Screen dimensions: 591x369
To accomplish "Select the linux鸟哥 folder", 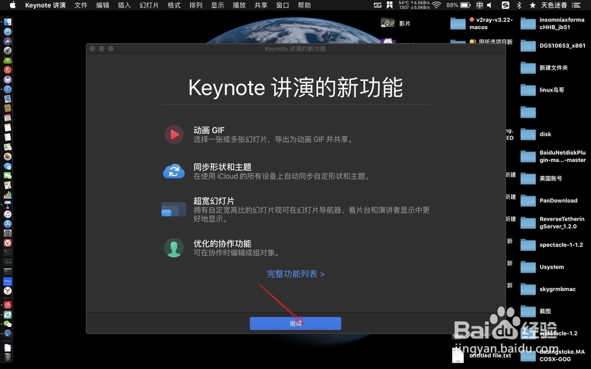I will coord(543,90).
